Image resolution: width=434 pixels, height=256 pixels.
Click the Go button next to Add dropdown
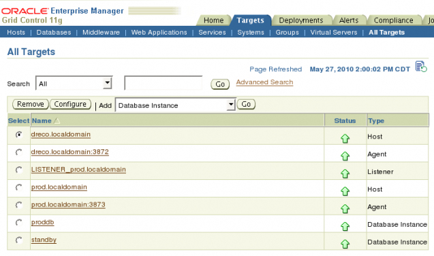[x=246, y=105]
